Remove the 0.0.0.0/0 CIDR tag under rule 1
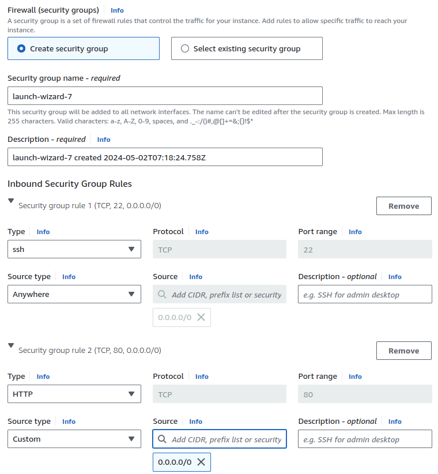This screenshot has height=474, width=438. tap(199, 317)
